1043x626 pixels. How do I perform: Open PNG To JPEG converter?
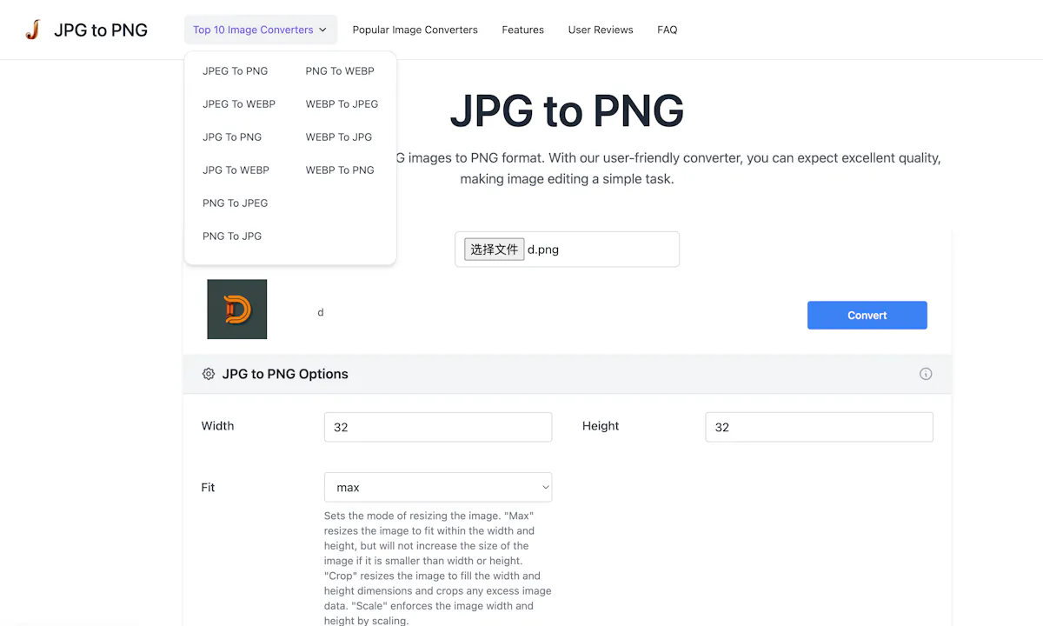tap(236, 203)
